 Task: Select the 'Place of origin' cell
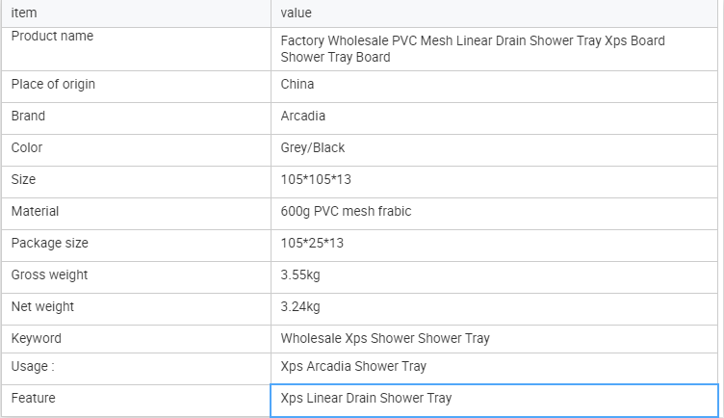[53, 84]
